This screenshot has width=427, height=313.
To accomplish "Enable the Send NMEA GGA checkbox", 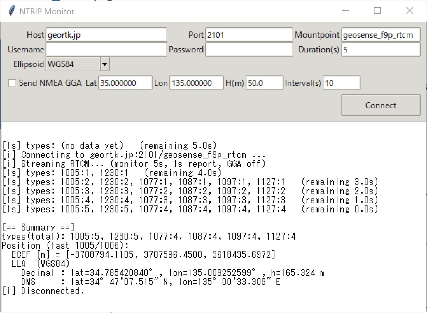I will (x=13, y=83).
